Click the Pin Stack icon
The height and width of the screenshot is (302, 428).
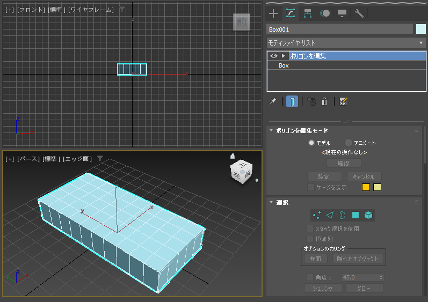tap(273, 102)
